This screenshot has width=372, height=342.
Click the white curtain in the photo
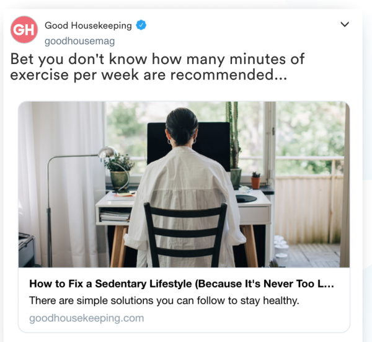coord(64,184)
